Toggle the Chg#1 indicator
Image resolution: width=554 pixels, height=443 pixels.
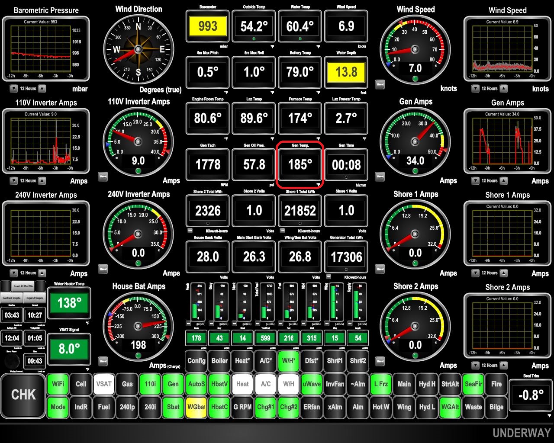pyautogui.click(x=266, y=407)
